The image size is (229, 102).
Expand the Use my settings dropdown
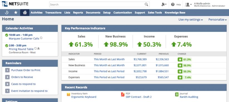(x=191, y=20)
